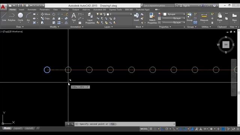Open the Output ribbon tab
This screenshot has height=135, width=240.
[x=76, y=10]
